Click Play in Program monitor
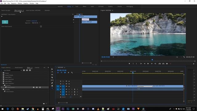Image resolution: width=197 pixels, height=111 pixels. coord(148,64)
